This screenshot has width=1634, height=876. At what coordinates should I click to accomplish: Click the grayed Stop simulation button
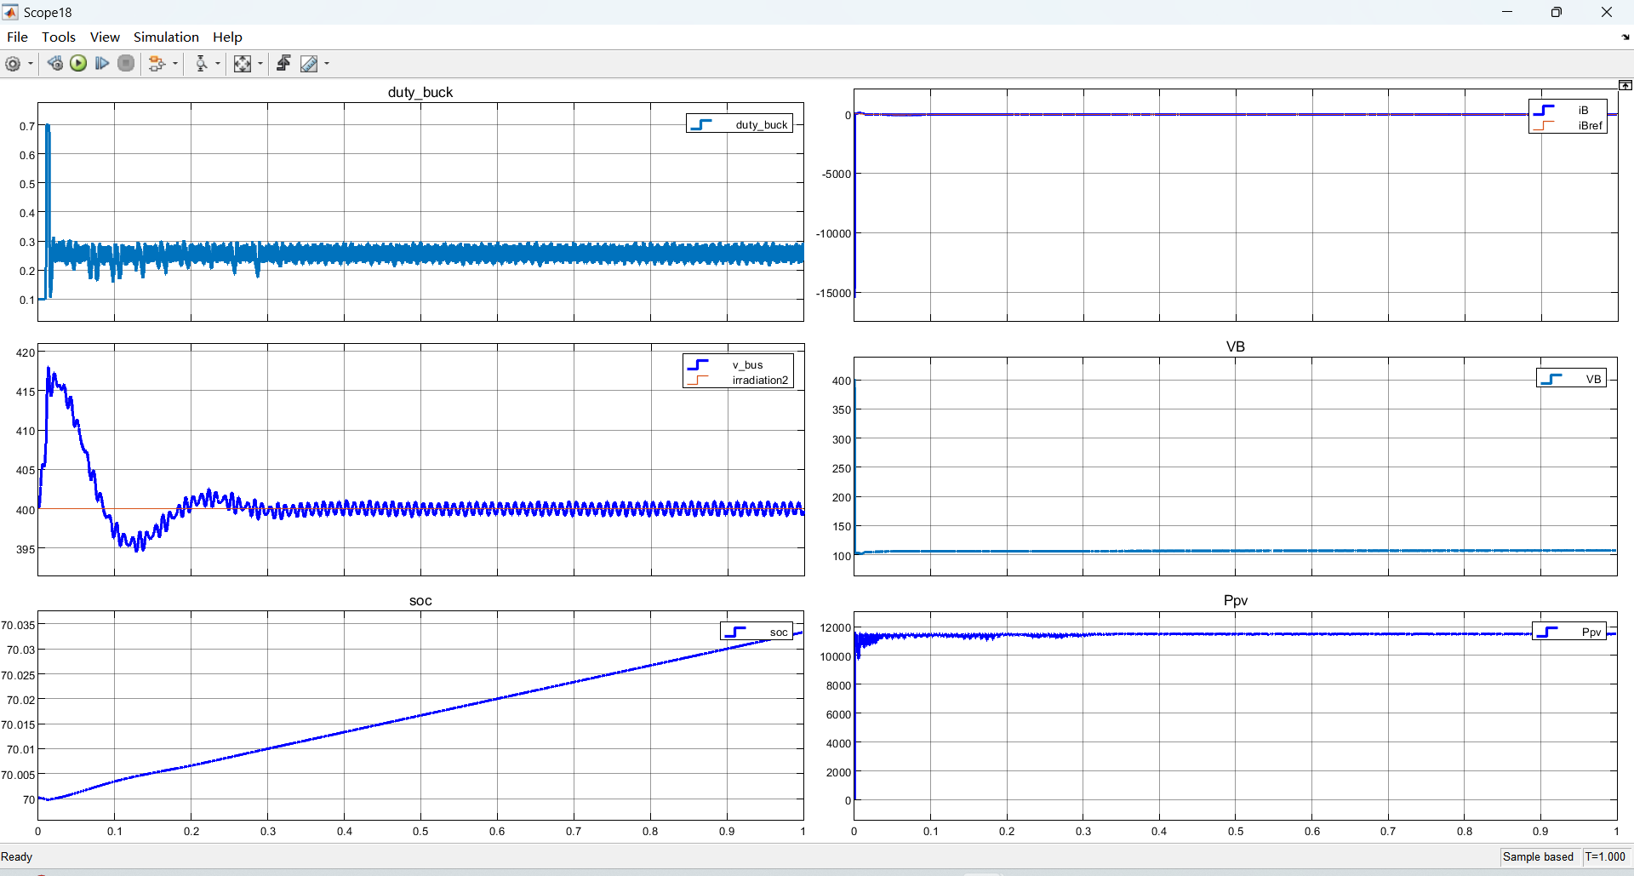click(x=126, y=64)
